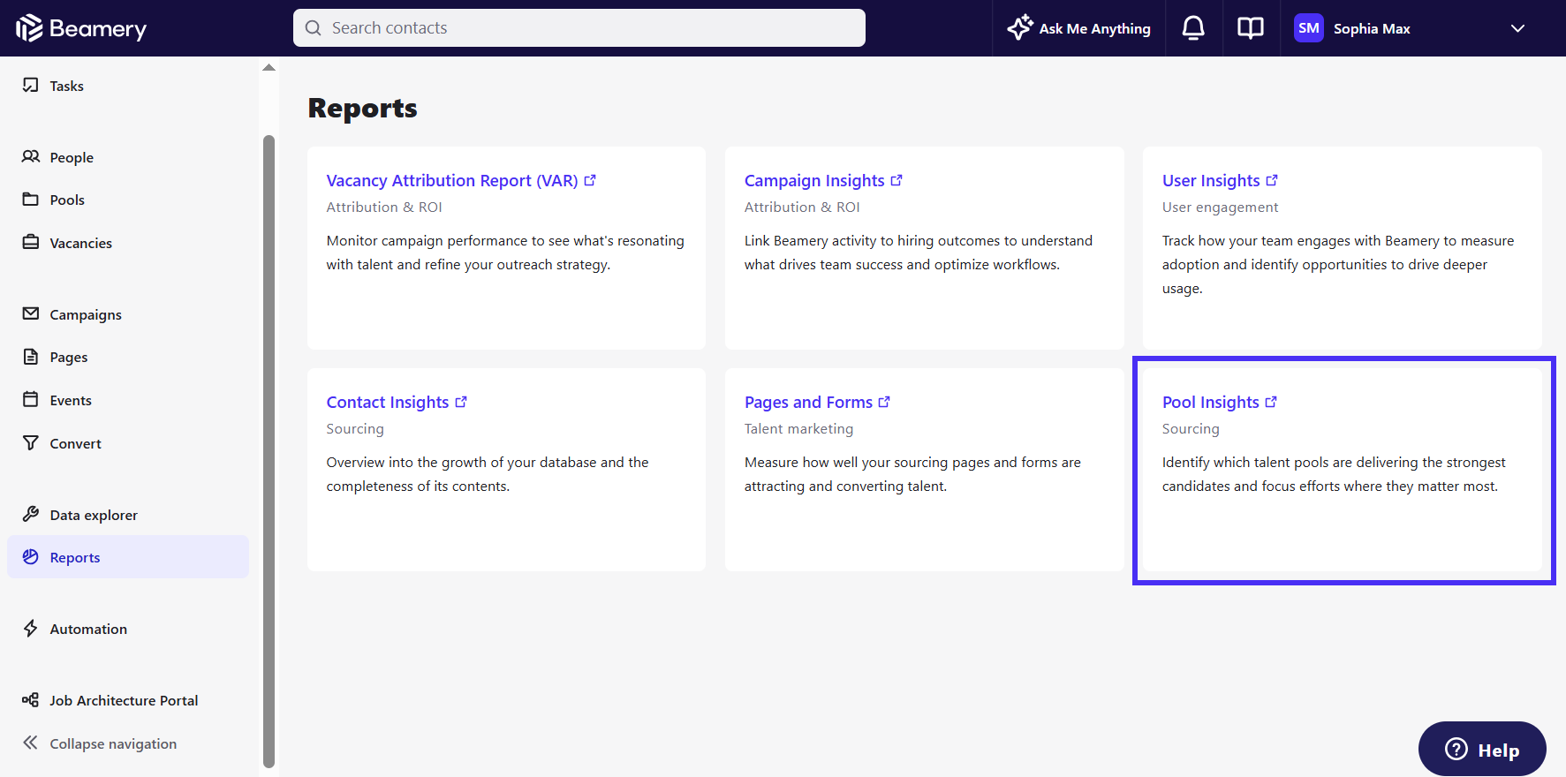The image size is (1566, 777).
Task: Click the Automation lightning icon
Action: (31, 628)
